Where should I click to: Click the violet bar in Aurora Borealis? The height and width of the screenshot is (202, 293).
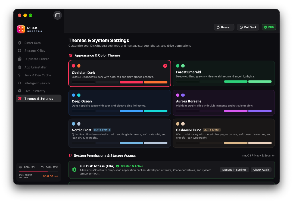point(260,111)
